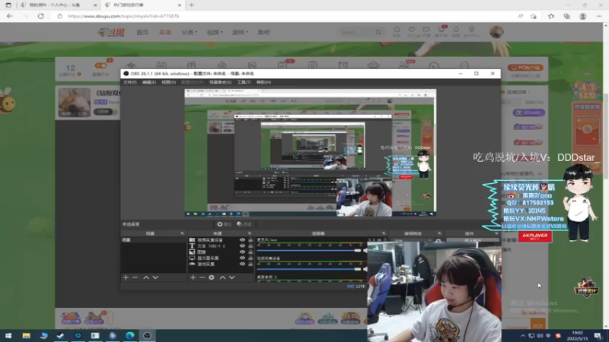Hide the 图像 source
The width and height of the screenshot is (609, 342).
[x=242, y=252]
